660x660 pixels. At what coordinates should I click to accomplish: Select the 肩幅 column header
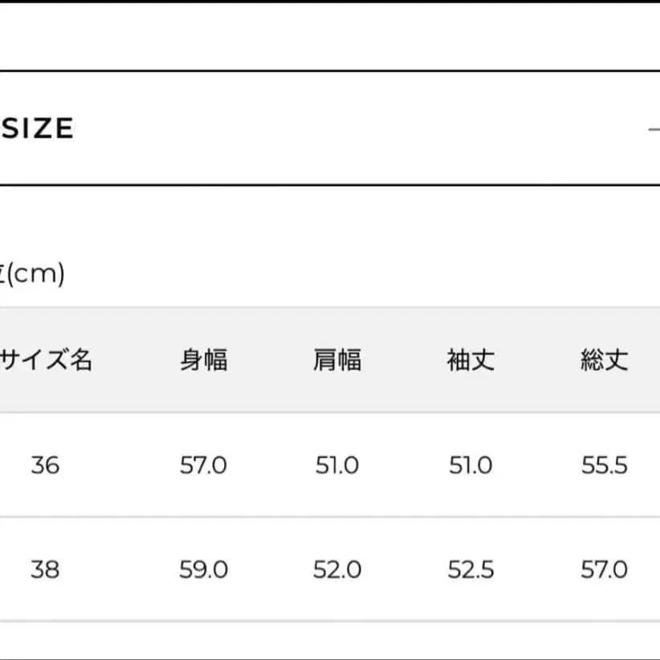click(337, 361)
